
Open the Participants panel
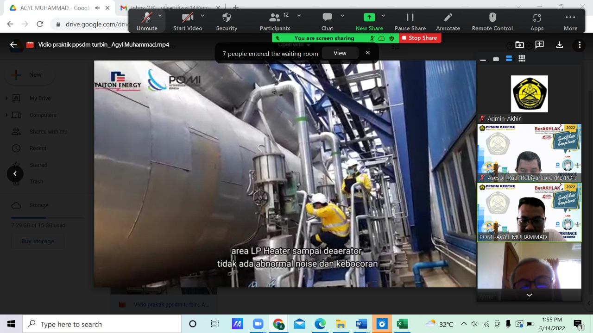pos(275,21)
